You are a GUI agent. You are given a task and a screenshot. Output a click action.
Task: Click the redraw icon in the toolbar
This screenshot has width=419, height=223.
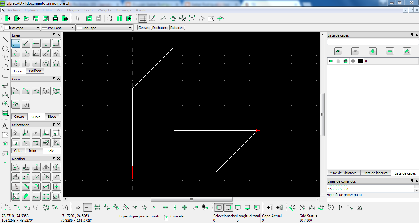pyautogui.click(x=163, y=18)
